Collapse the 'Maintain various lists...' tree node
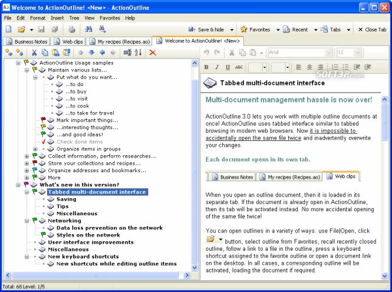 coord(27,70)
